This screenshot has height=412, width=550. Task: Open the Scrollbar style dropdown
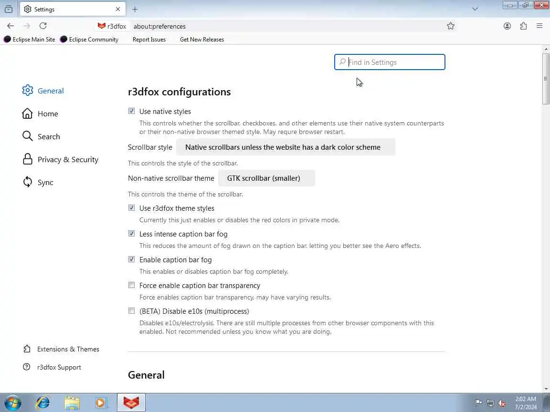point(286,147)
